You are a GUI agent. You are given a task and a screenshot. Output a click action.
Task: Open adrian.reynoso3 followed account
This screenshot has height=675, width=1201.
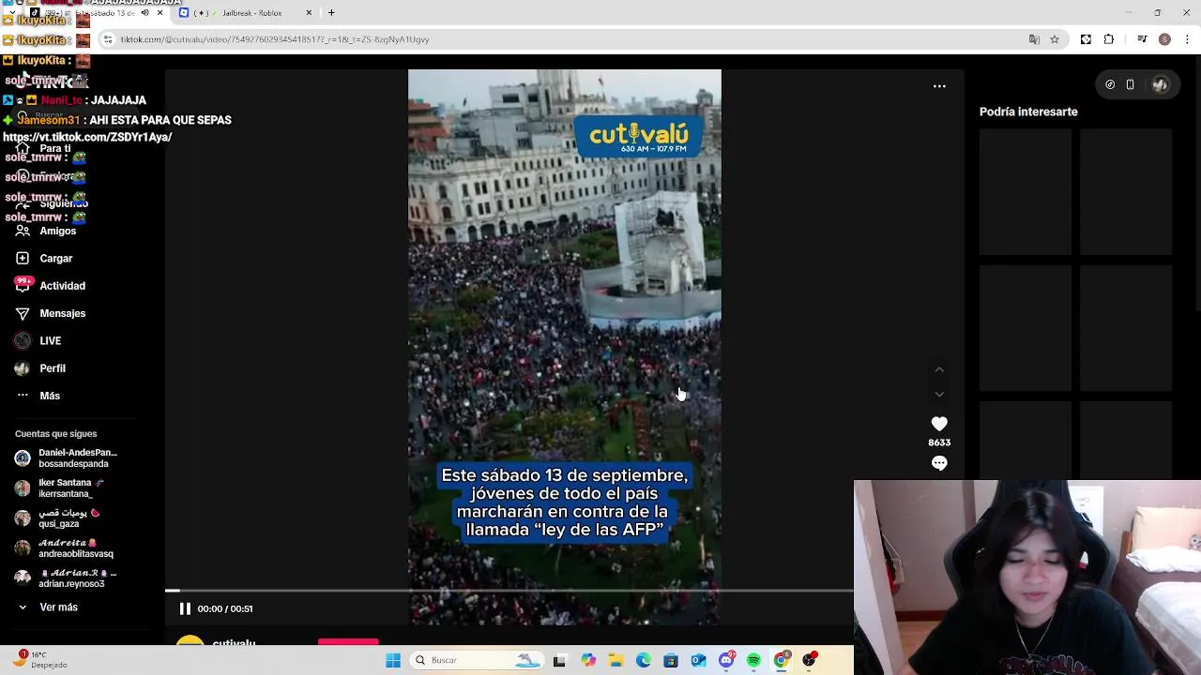point(66,578)
